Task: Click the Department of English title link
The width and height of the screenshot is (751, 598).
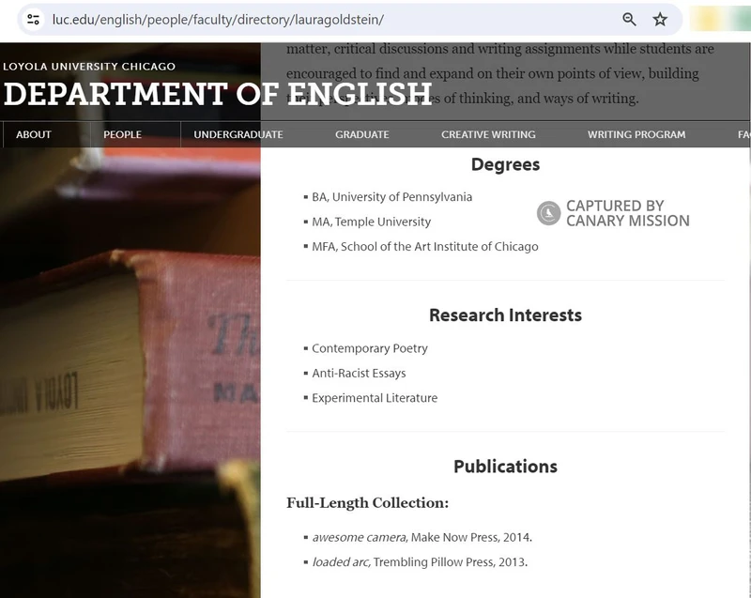Action: pyautogui.click(x=218, y=93)
